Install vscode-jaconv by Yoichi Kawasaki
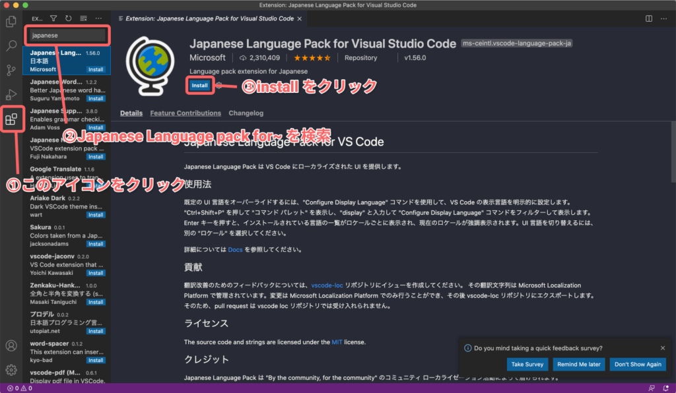Image resolution: width=676 pixels, height=393 pixels. 95,273
